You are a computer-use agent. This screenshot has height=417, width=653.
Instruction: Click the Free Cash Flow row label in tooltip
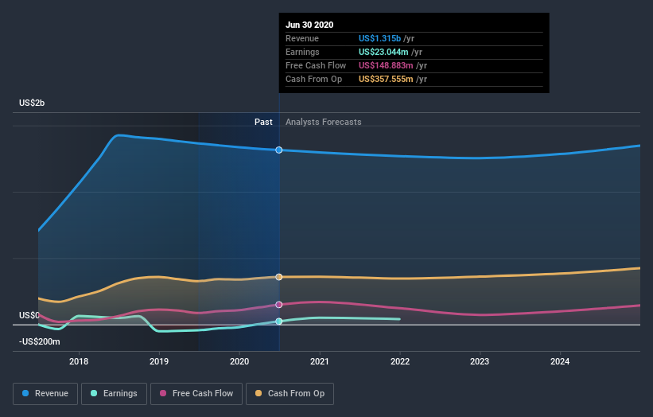[316, 65]
